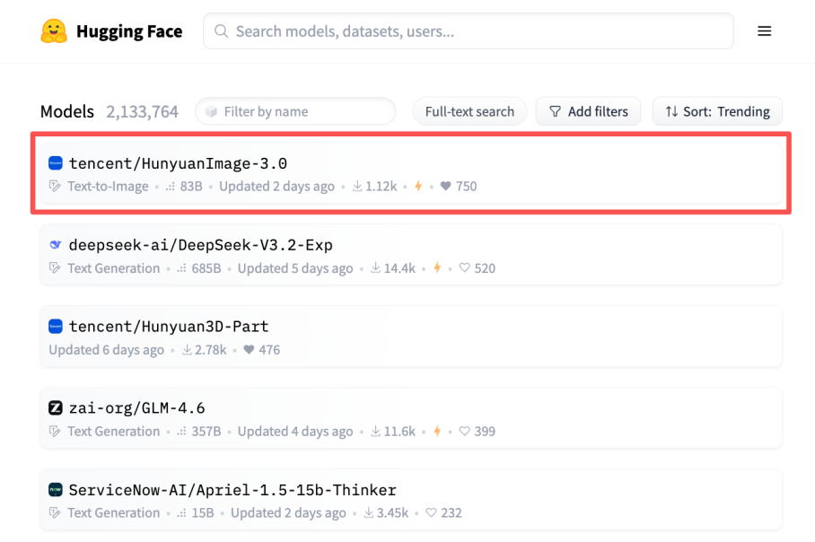
Task: Click the tencent avatar beside Hunyuan3D-Part
Action: pyautogui.click(x=56, y=327)
